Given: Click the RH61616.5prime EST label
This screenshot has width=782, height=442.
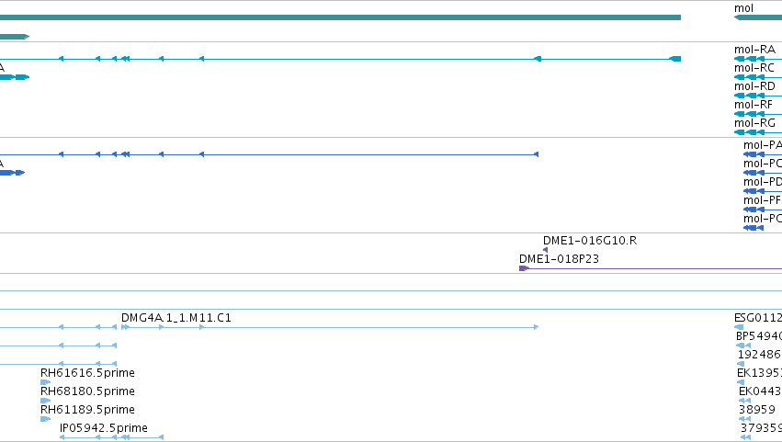Looking at the screenshot, I should coord(87,373).
